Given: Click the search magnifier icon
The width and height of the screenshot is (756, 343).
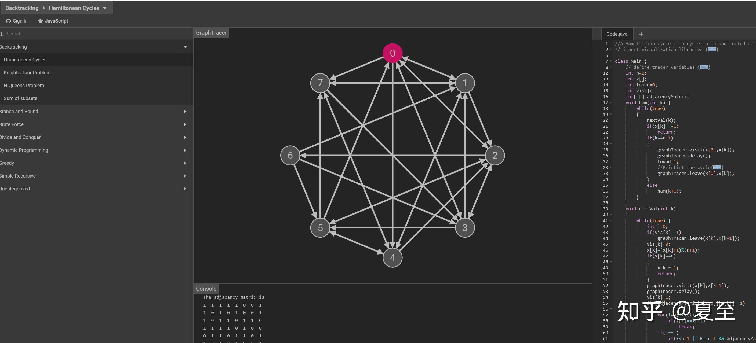Looking at the screenshot, I should [1, 34].
